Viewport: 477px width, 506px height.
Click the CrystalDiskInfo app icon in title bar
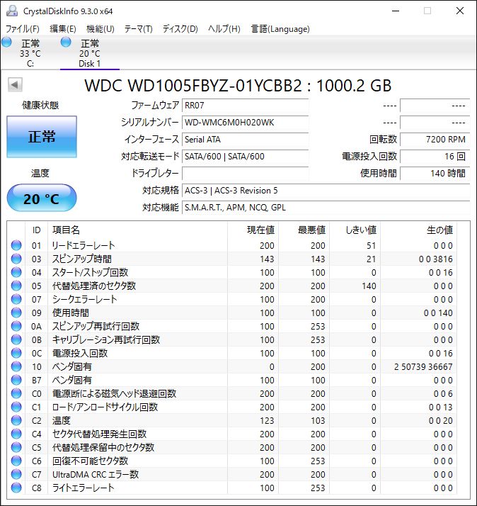coord(12,11)
